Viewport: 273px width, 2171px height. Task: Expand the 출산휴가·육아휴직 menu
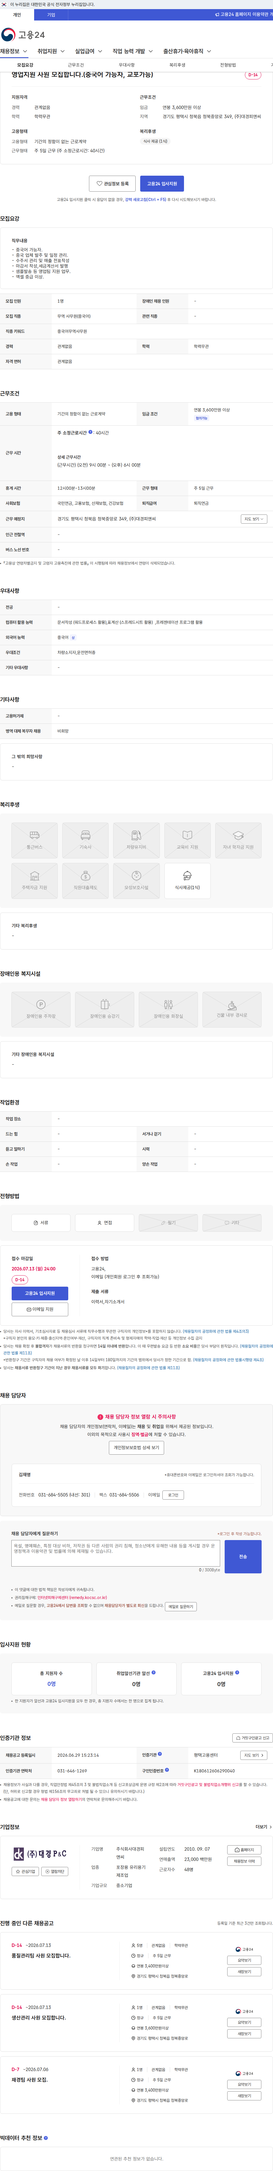coord(188,52)
